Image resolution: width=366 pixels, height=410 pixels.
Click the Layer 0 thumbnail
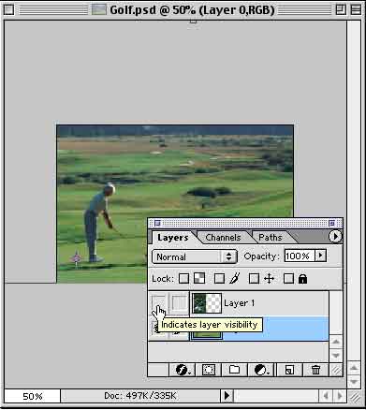[x=206, y=336]
